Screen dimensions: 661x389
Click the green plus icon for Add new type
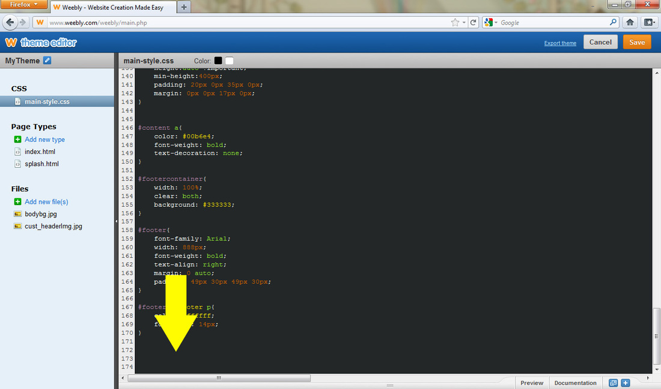[17, 139]
